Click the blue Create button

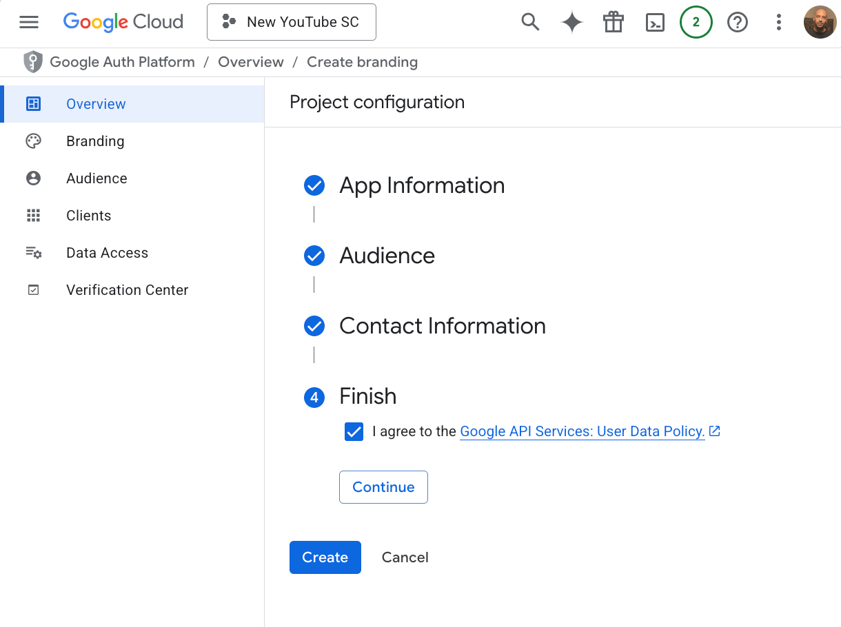tap(325, 557)
